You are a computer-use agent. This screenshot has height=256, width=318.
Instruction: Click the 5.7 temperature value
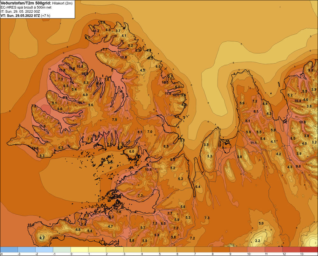(x=143, y=228)
